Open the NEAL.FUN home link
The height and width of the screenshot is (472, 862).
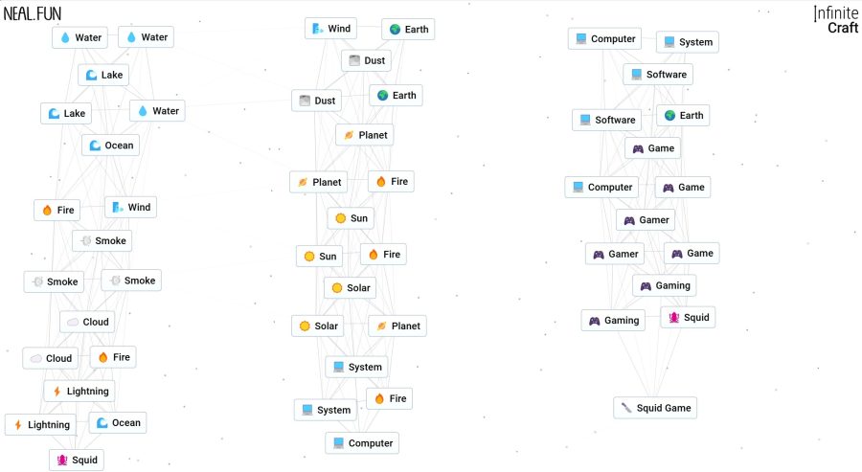[32, 13]
